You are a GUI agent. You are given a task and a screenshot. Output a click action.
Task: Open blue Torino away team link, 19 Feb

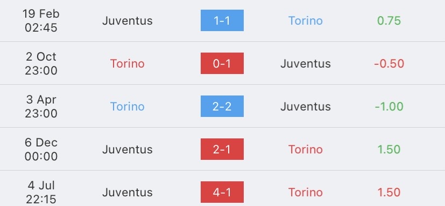tap(306, 21)
